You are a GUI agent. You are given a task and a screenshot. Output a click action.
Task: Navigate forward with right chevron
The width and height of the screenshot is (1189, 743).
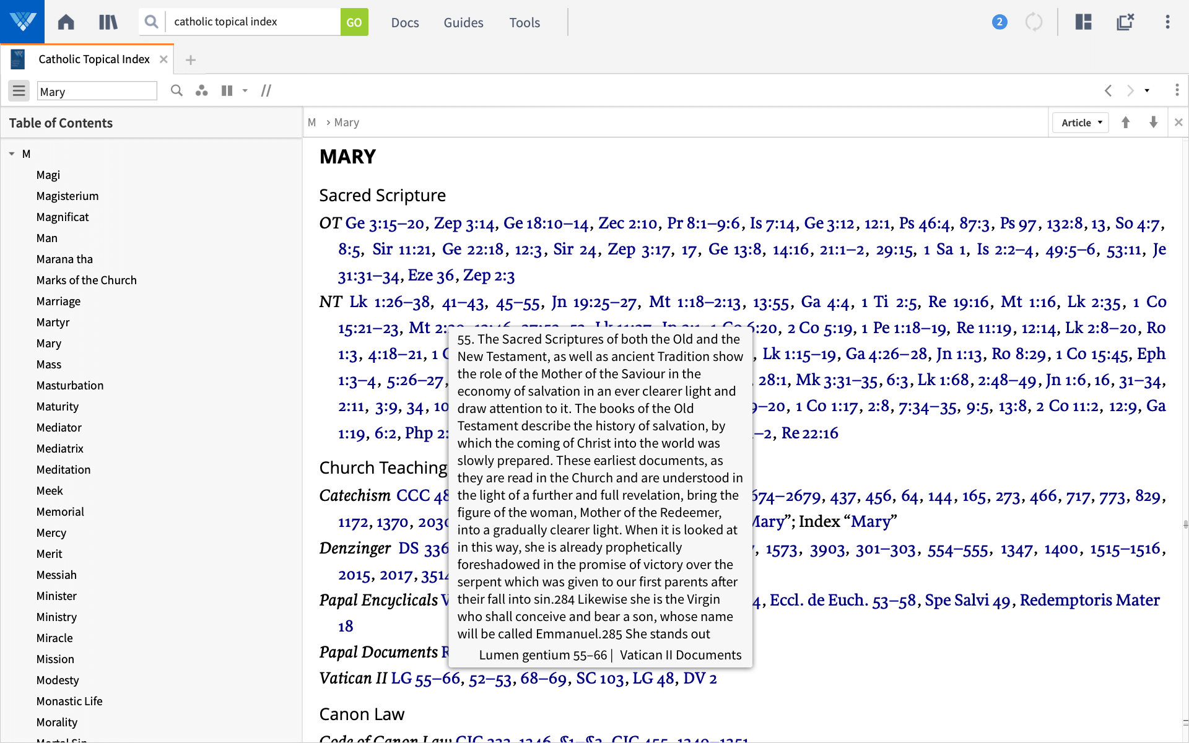1130,91
